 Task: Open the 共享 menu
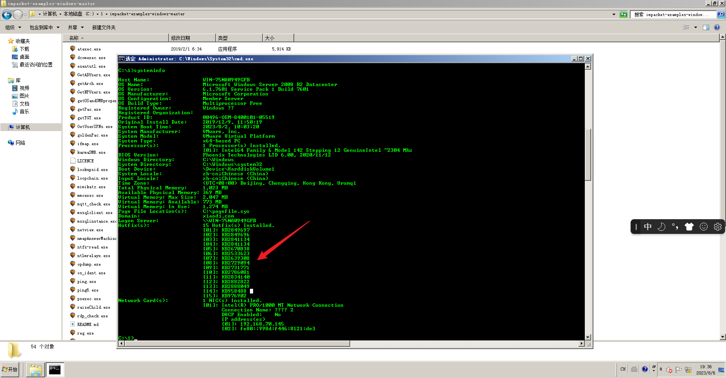[x=76, y=27]
